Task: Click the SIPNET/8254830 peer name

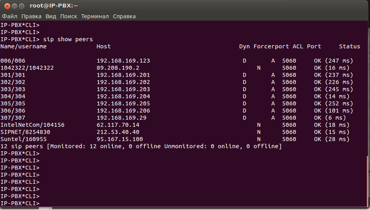Action: 25,132
